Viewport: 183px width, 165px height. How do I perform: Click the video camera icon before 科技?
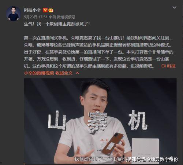click(164, 66)
